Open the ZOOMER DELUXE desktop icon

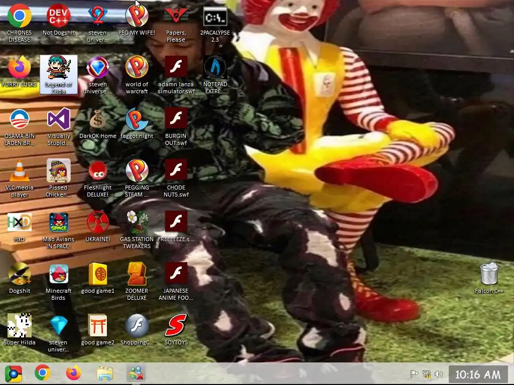[137, 274]
